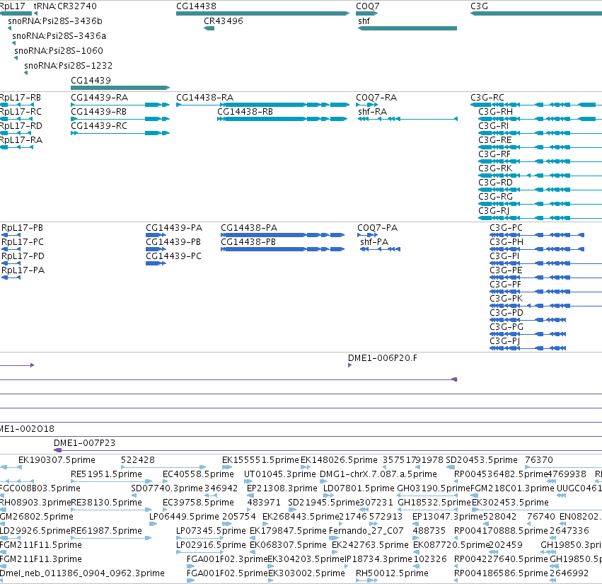Select the shf-RA transcript label
This screenshot has height=584, width=602.
point(372,112)
